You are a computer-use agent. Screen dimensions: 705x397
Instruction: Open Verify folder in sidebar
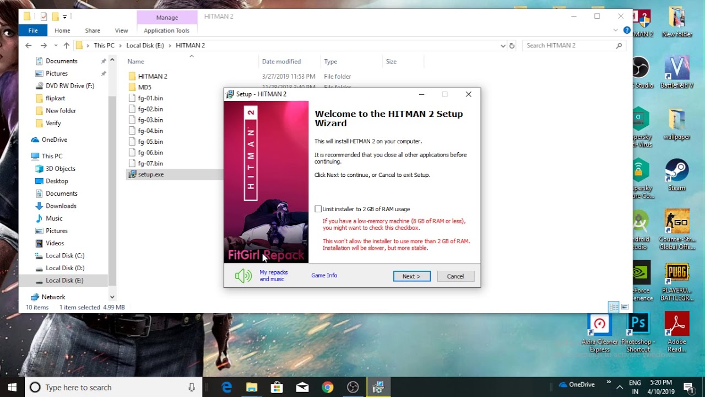pyautogui.click(x=53, y=123)
